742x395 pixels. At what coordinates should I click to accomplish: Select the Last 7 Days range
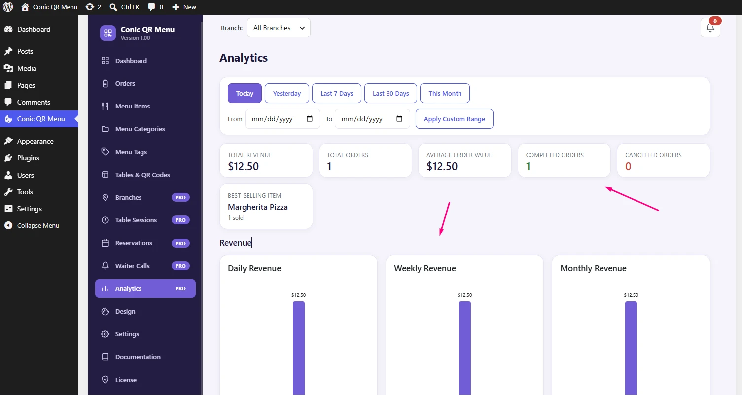click(337, 93)
